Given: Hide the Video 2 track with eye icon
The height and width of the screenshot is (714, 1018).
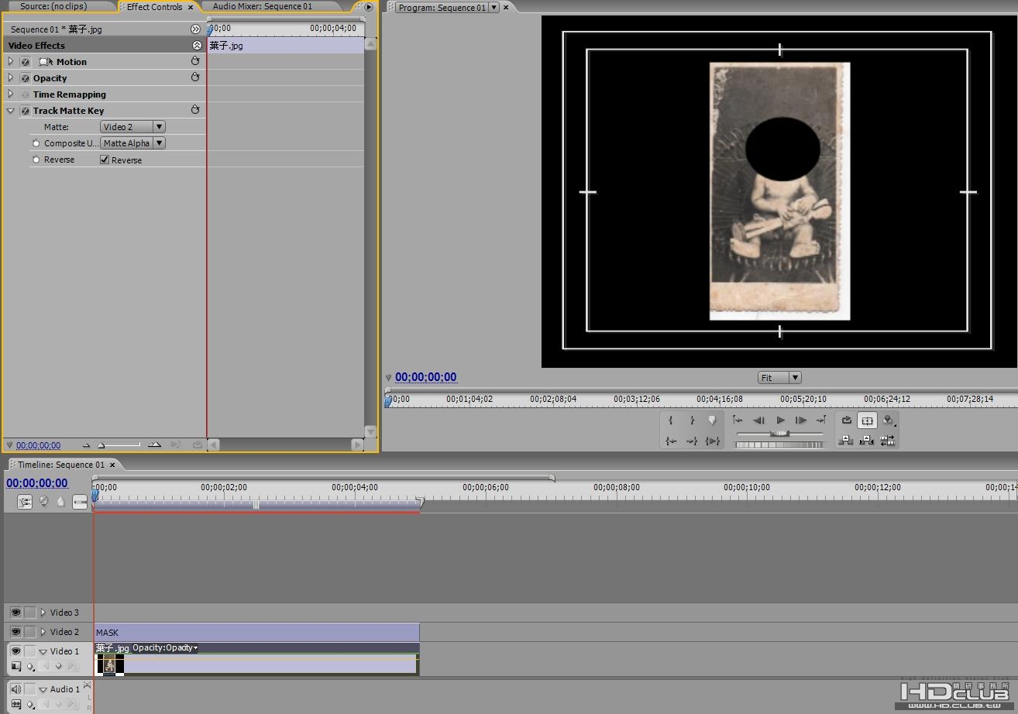Looking at the screenshot, I should 15,632.
